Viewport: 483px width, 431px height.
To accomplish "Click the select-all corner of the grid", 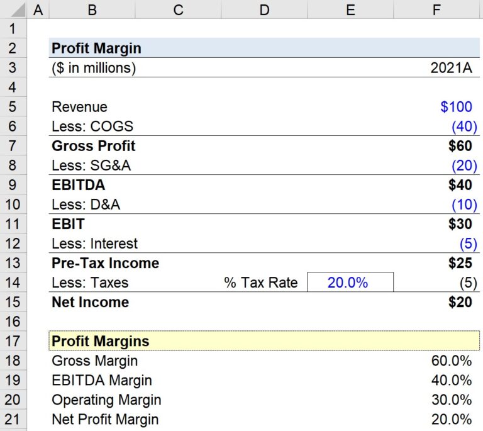I will click(13, 9).
